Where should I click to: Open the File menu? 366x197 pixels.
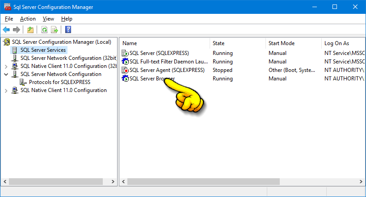tap(9, 19)
